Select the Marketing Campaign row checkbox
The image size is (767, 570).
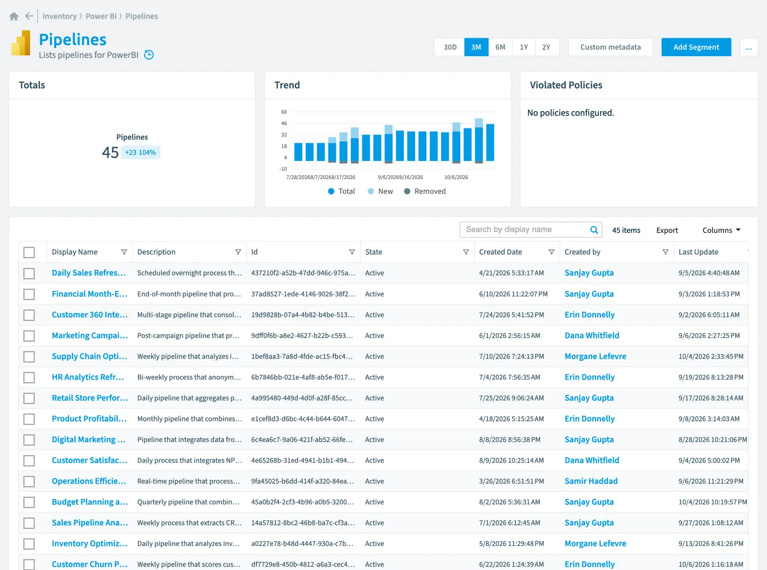coord(29,336)
